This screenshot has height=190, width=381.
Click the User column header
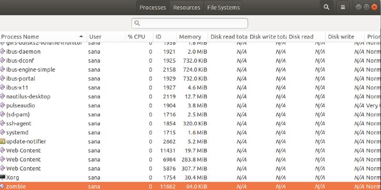(95, 37)
